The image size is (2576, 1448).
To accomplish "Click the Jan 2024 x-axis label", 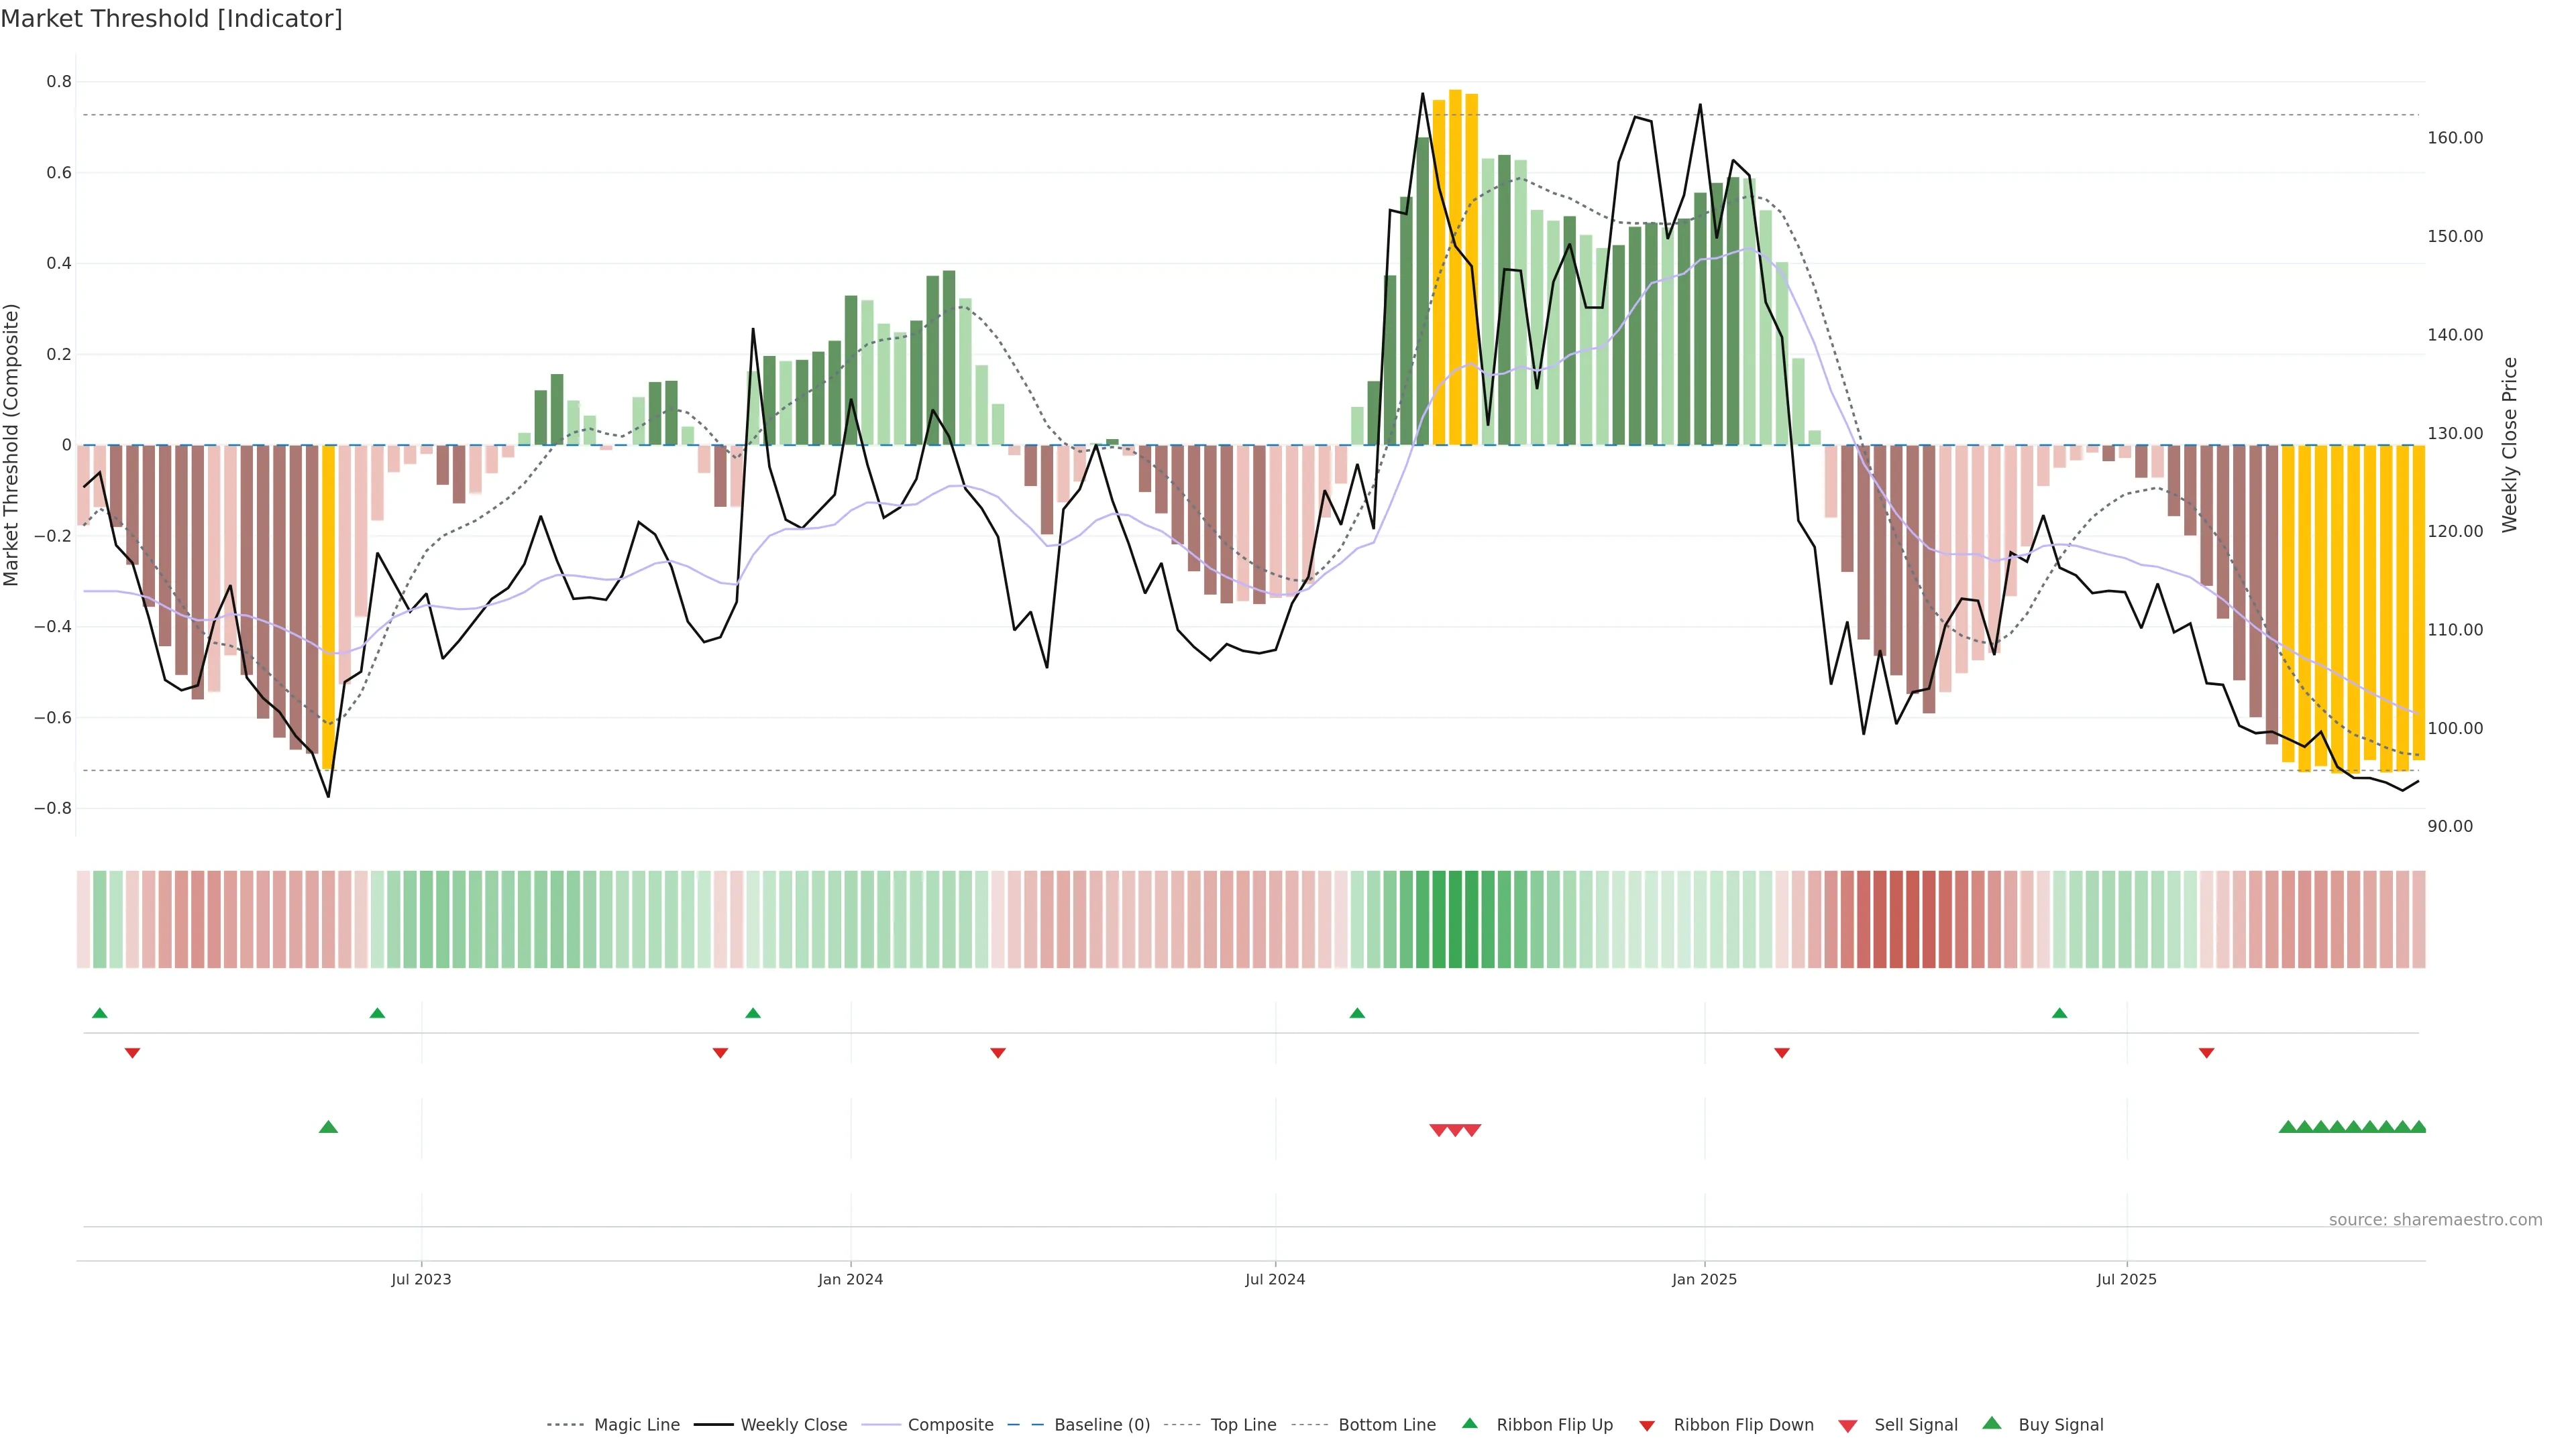I will click(850, 1280).
